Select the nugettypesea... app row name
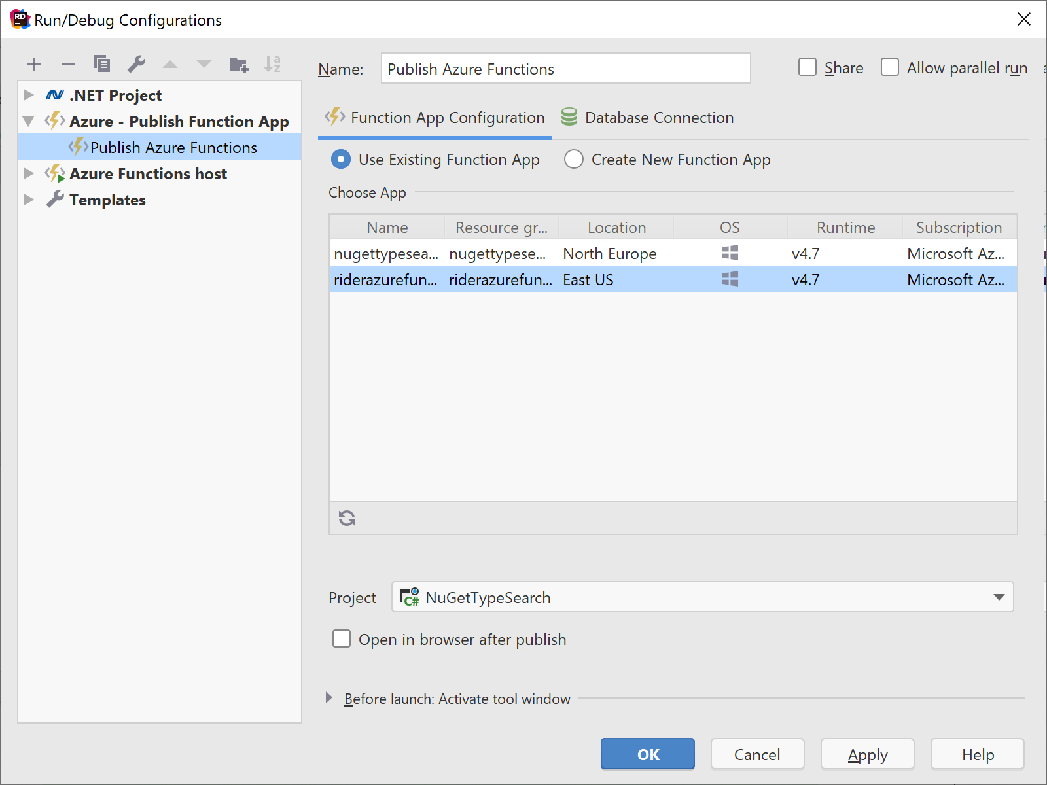The image size is (1047, 785). pos(386,254)
